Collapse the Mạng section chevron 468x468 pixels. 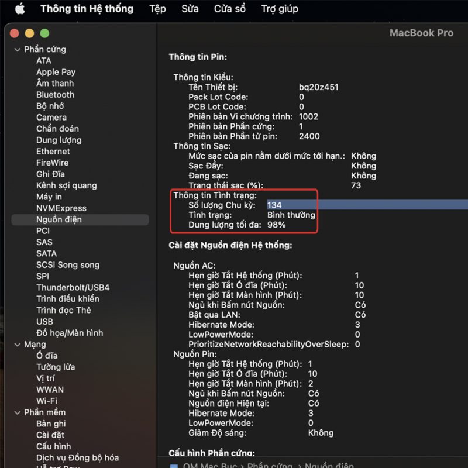click(17, 345)
